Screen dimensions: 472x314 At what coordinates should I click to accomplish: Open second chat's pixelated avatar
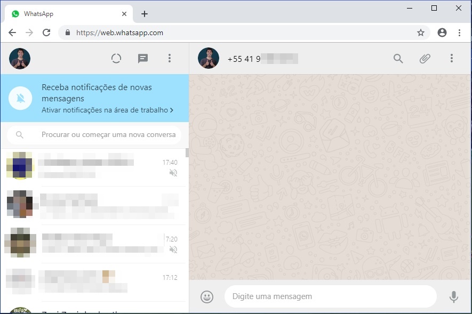pyautogui.click(x=20, y=204)
